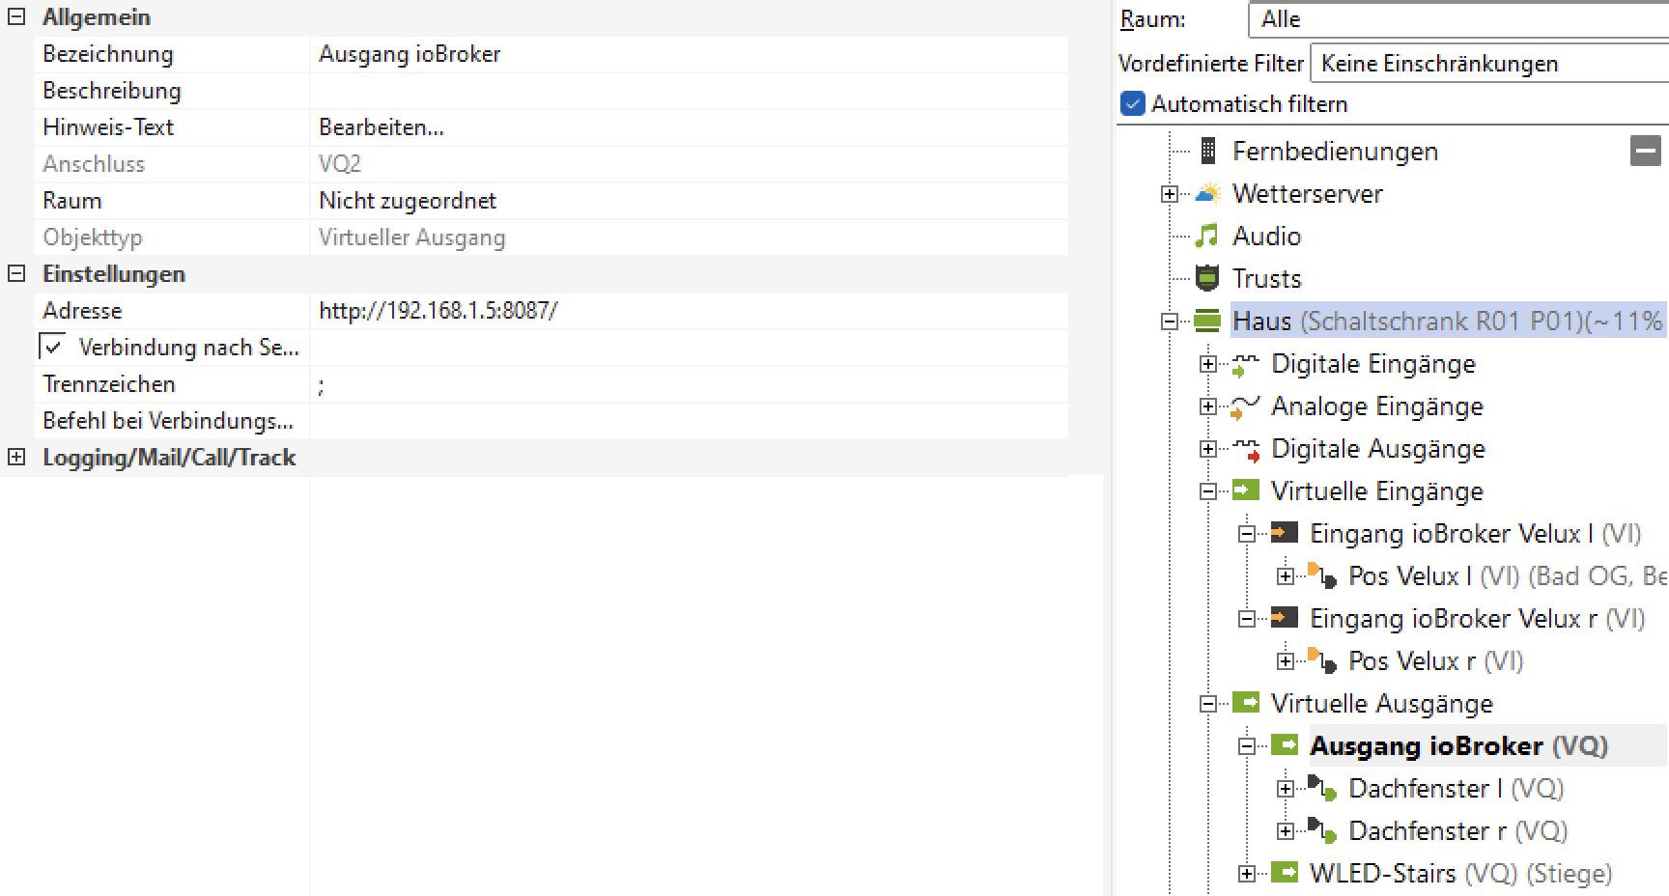The height and width of the screenshot is (896, 1669).
Task: Click the Trusts shield icon
Action: [x=1207, y=278]
